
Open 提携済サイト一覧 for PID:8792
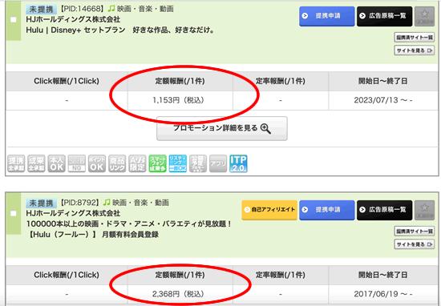tap(415, 232)
